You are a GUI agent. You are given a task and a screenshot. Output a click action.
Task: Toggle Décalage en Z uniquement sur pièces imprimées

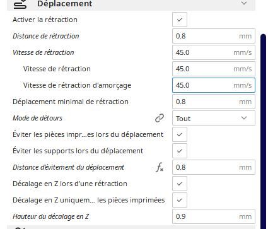tap(180, 200)
